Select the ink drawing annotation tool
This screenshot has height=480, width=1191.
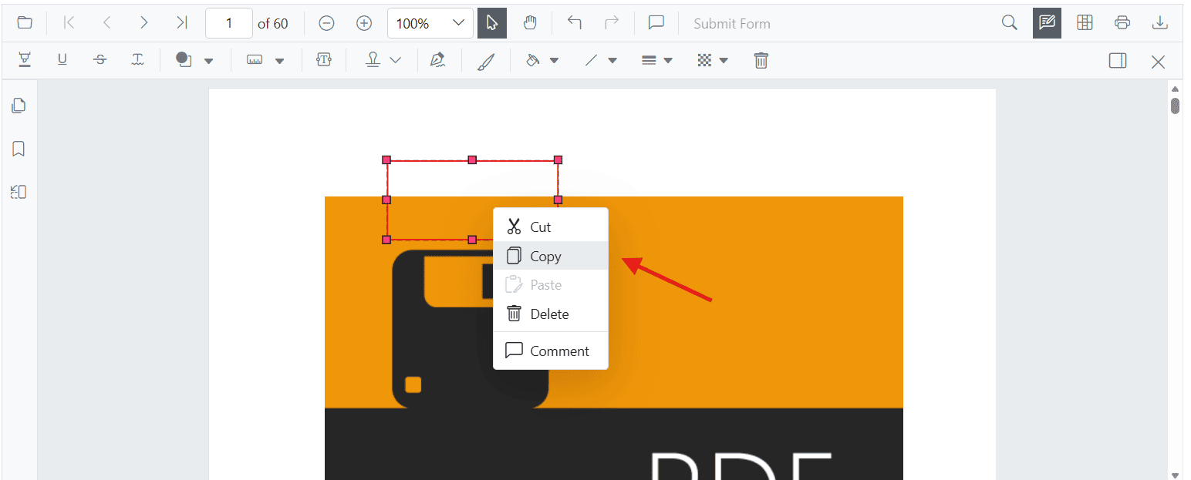(486, 61)
